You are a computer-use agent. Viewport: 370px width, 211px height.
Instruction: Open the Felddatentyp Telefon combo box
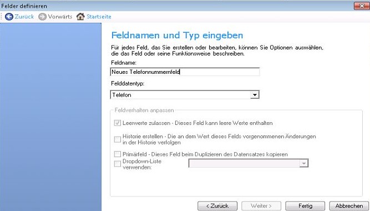click(185, 95)
